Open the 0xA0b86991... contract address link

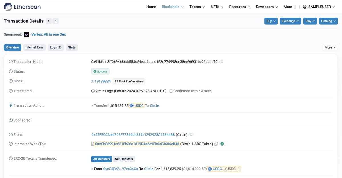click(137, 144)
